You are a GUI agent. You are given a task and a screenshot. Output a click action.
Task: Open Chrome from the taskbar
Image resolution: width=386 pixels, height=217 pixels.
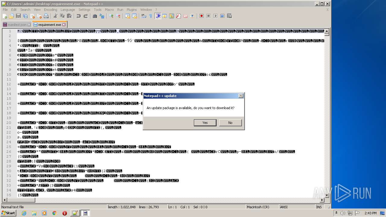55,213
